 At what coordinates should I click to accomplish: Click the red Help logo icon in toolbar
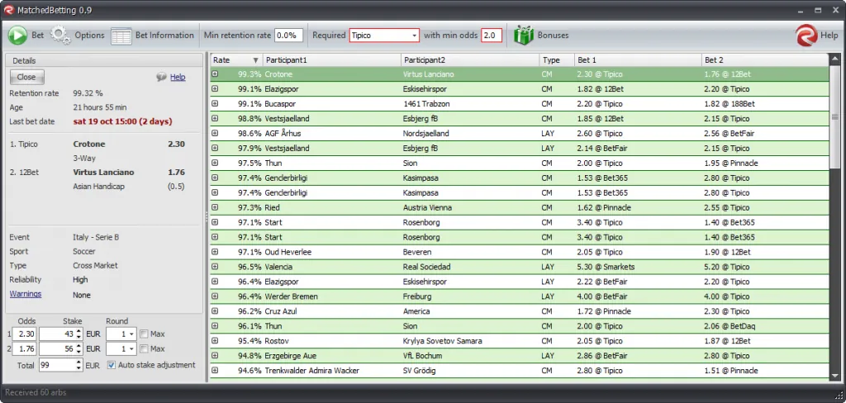pos(806,35)
